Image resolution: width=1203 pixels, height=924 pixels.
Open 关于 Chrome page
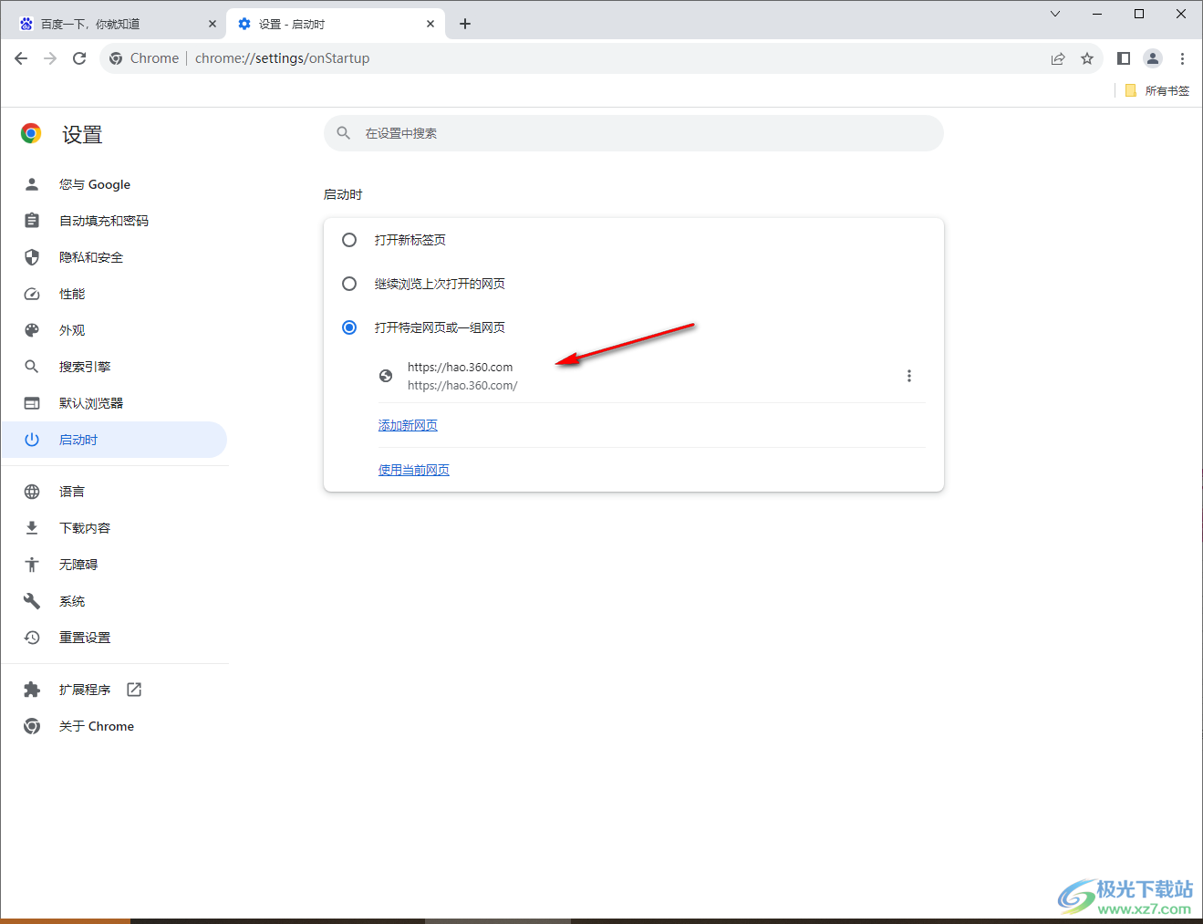(x=114, y=726)
